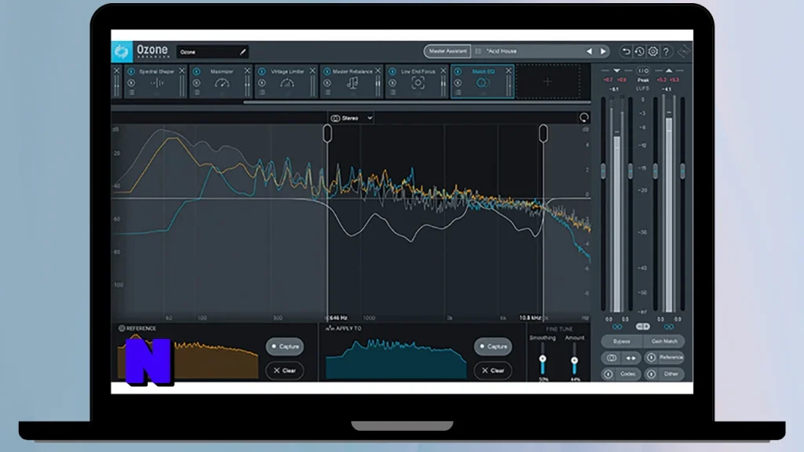
Task: Toggle power on Master Rebalance module
Action: [327, 71]
